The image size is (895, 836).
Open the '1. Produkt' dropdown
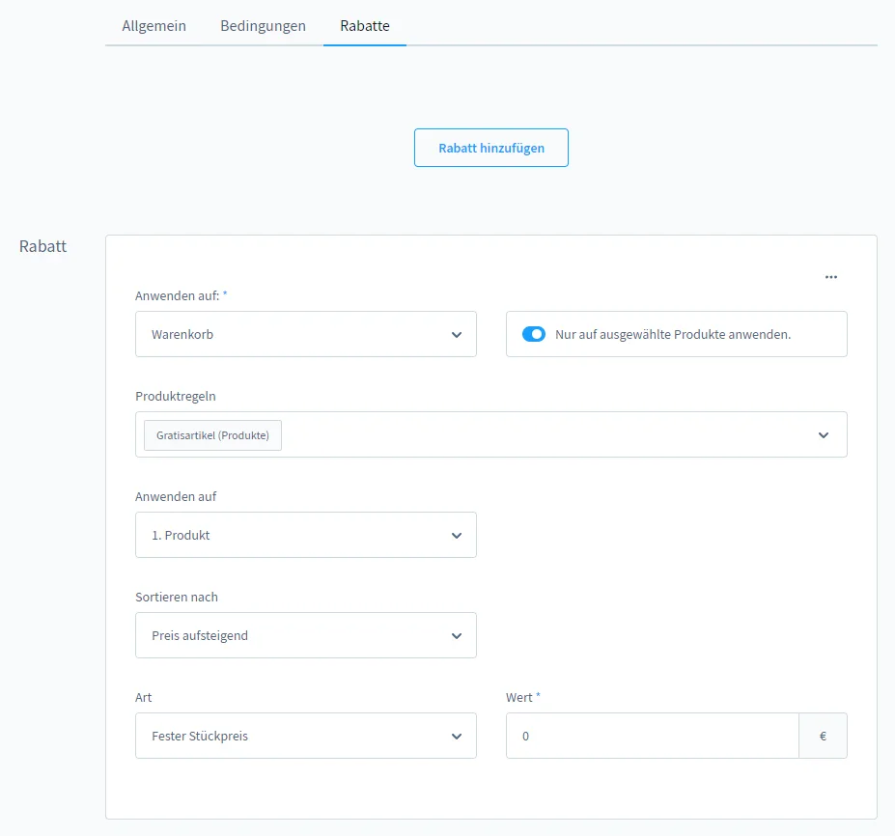pyautogui.click(x=306, y=535)
